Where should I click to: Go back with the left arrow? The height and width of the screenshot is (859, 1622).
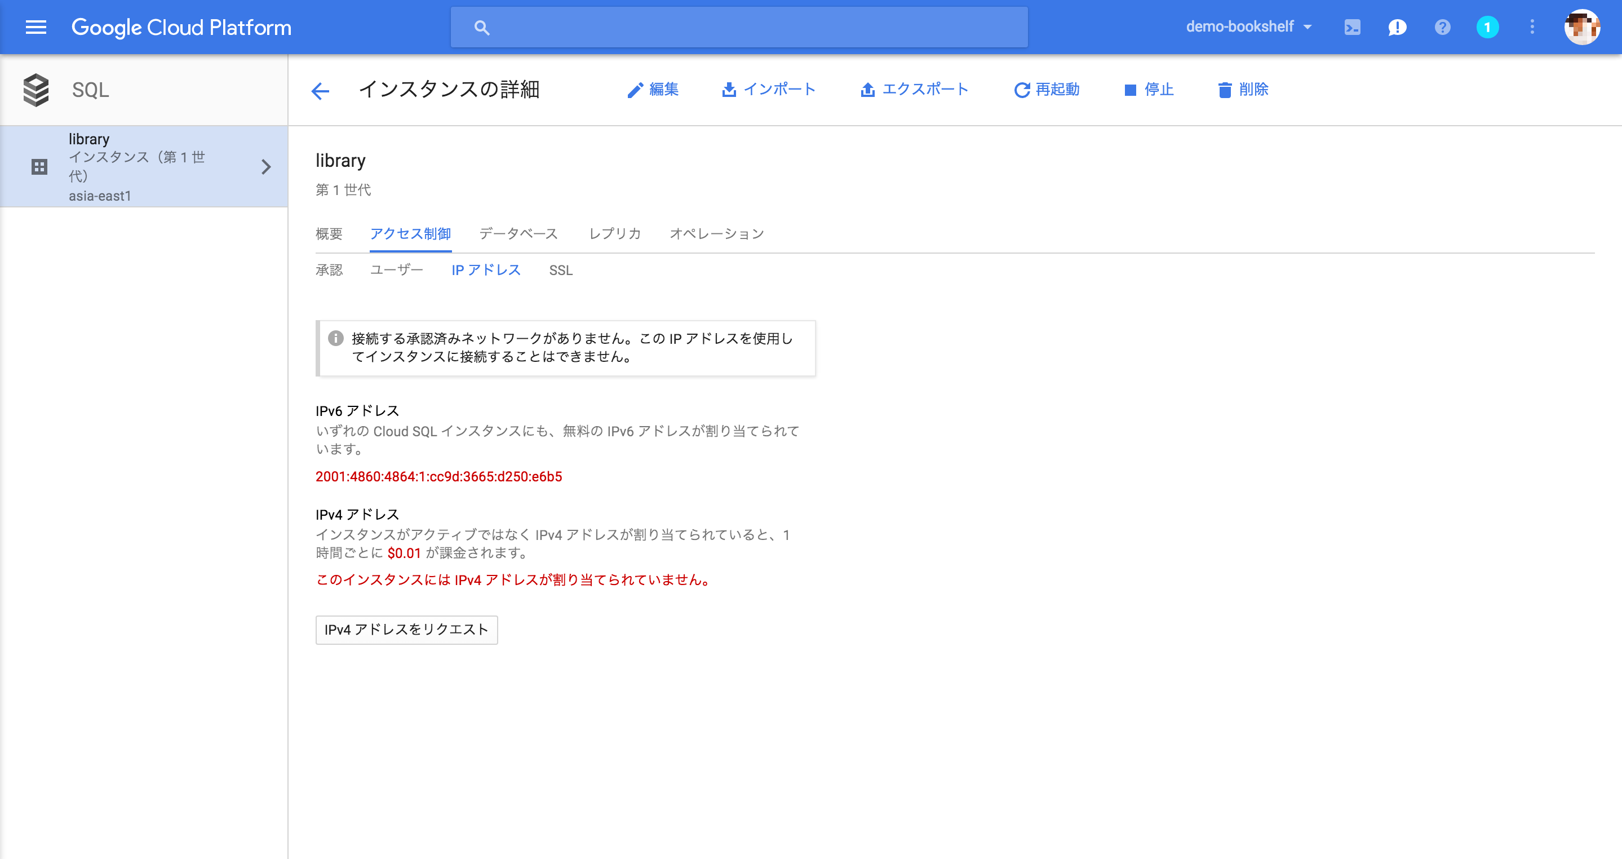pyautogui.click(x=321, y=91)
